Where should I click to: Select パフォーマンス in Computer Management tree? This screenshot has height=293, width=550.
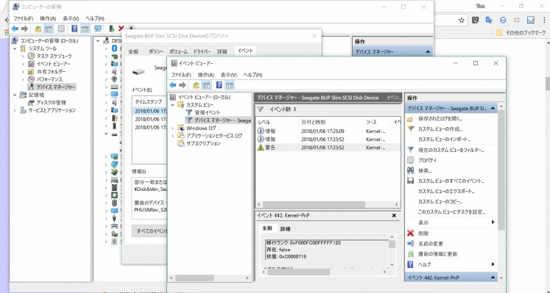[49, 79]
